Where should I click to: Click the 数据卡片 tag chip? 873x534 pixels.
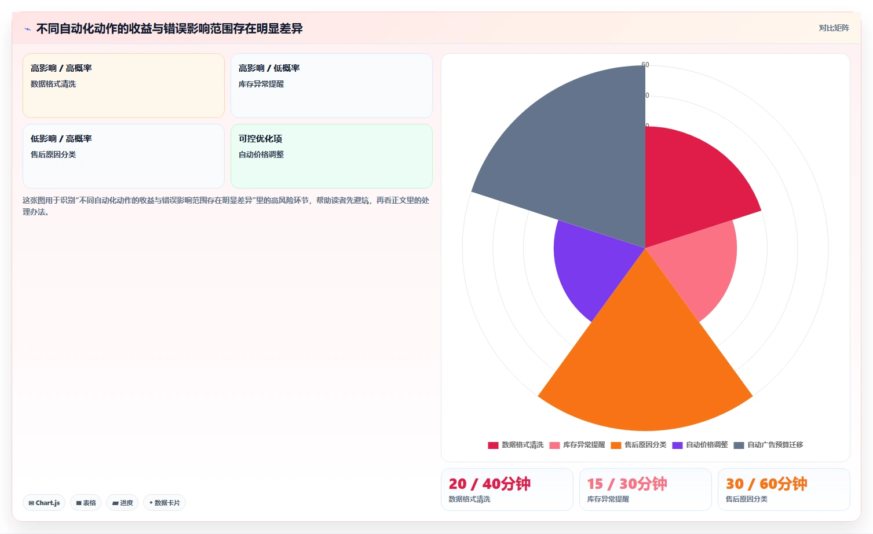pyautogui.click(x=165, y=503)
